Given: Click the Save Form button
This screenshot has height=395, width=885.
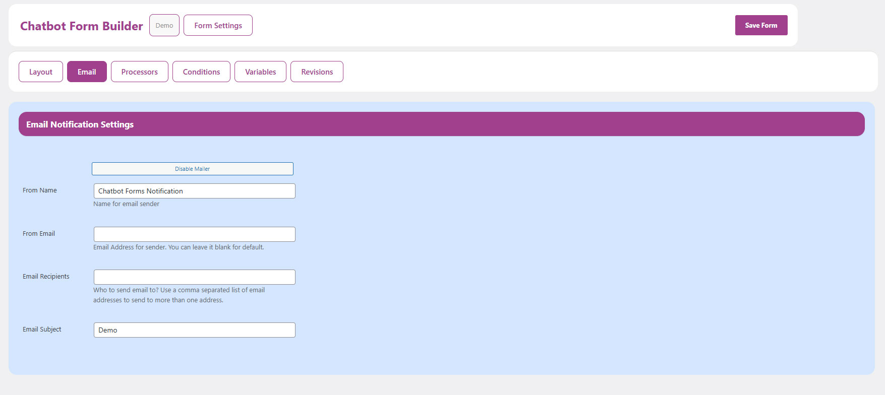Looking at the screenshot, I should coord(760,25).
